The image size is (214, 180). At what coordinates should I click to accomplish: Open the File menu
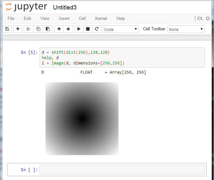click(11, 18)
